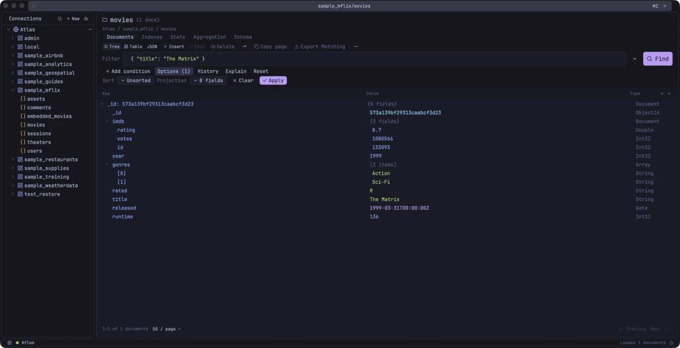Open the comments collection
The image size is (680, 348).
[x=39, y=108]
